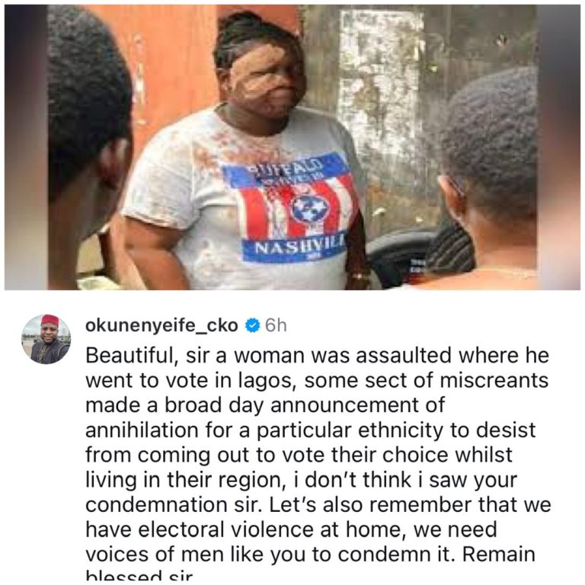Open the posted photo at the top
The image size is (585, 585).
pos(292,147)
